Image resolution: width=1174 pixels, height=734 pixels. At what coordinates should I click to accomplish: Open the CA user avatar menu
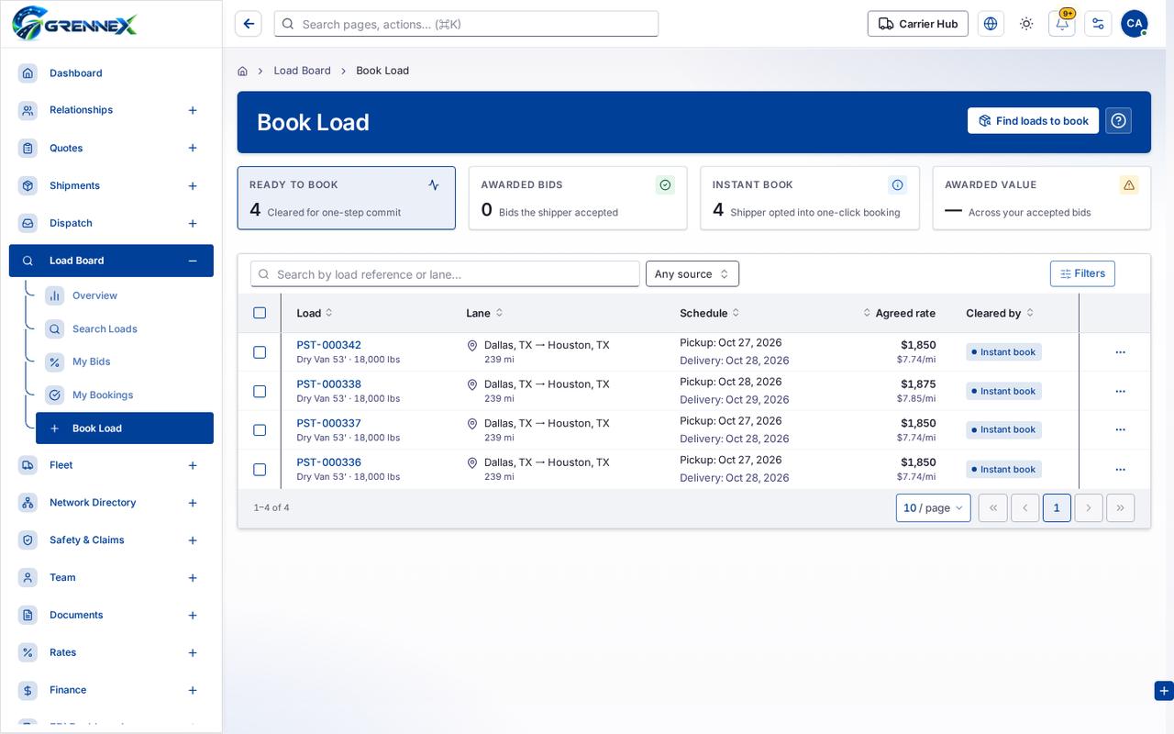click(1135, 24)
